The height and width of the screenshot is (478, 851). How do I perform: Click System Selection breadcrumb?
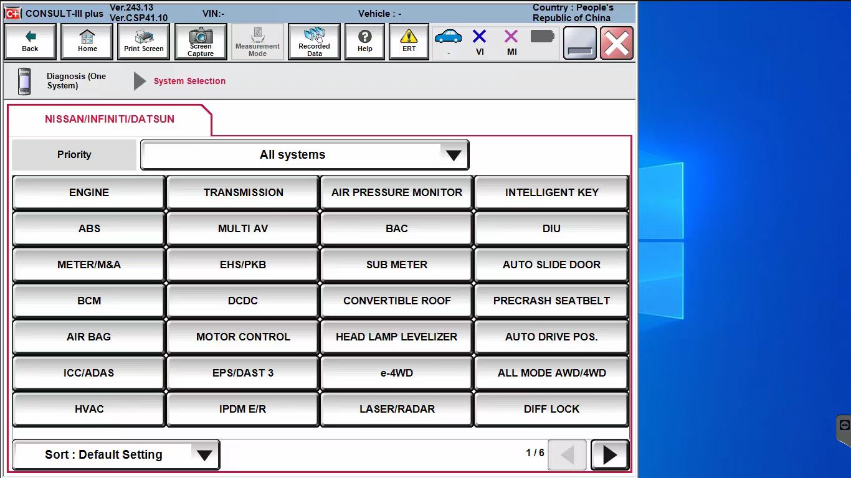[189, 81]
